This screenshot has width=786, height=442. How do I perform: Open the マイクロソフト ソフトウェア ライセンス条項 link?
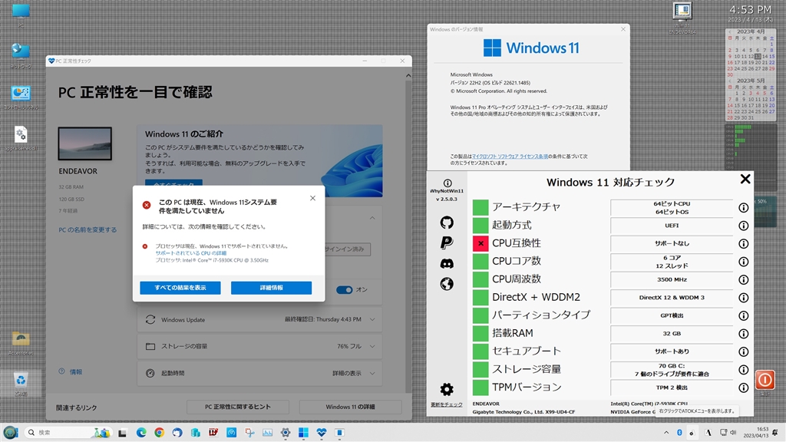click(510, 157)
